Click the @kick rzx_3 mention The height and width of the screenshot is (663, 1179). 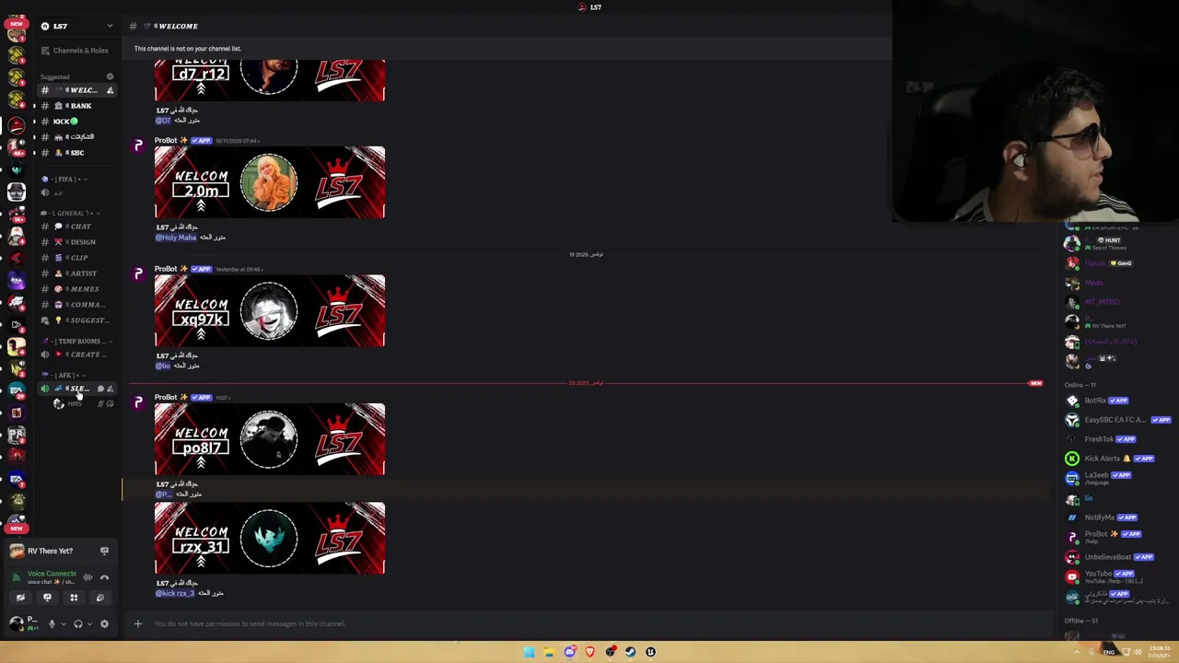point(174,593)
